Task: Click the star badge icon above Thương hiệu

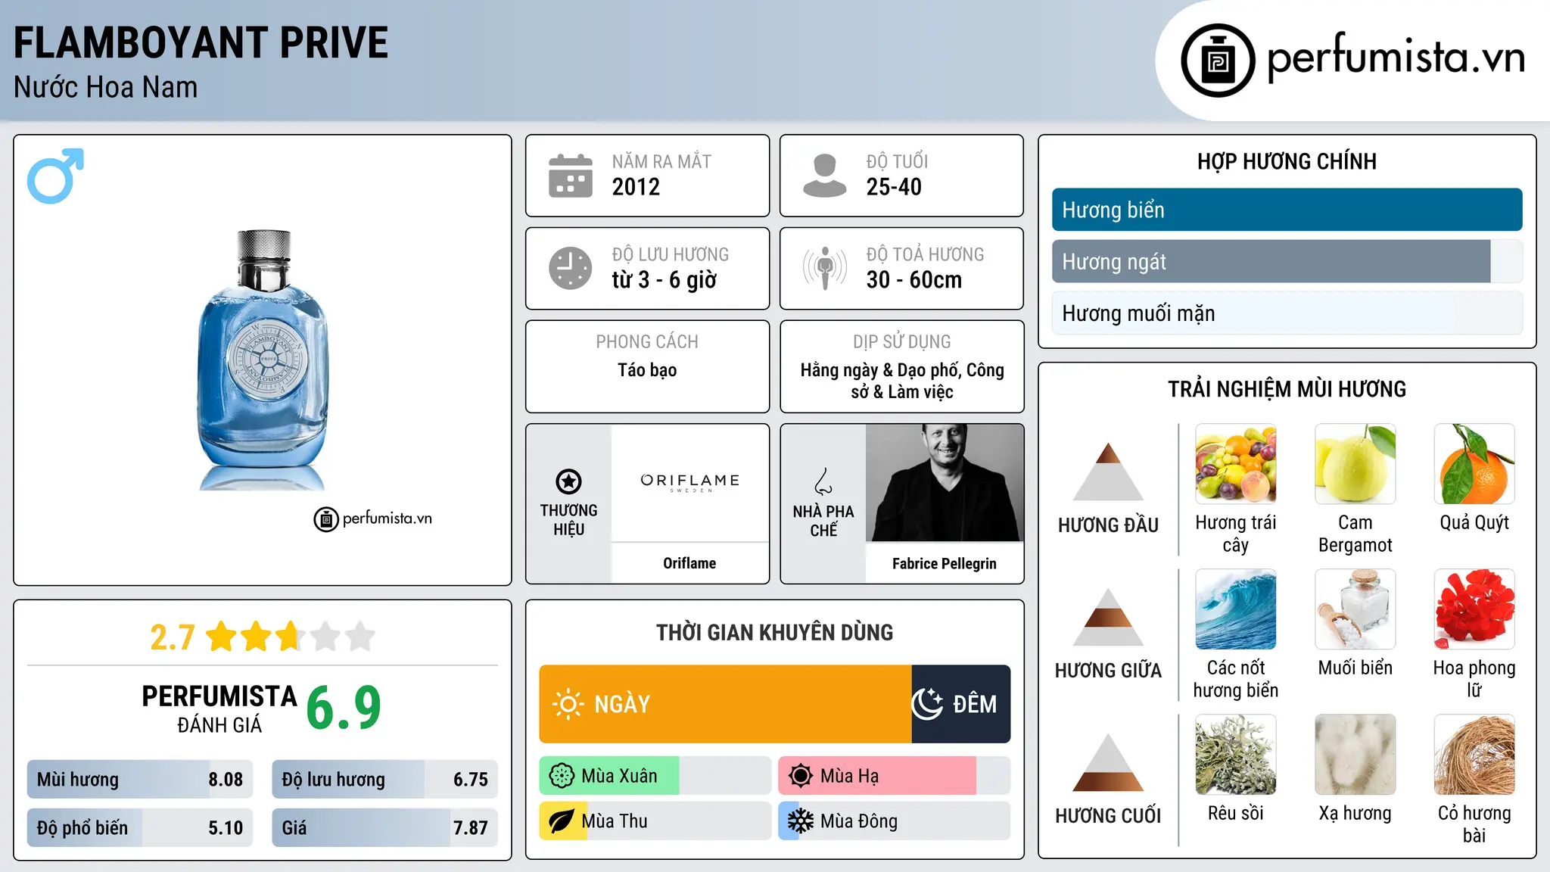Action: [x=568, y=481]
